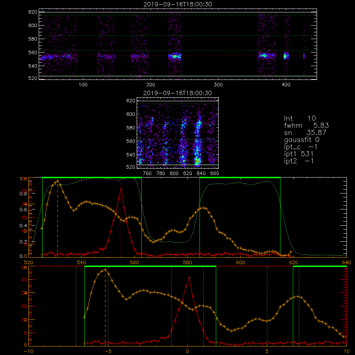
Task: Click the "400" x-axis label of wide spectrogram
Action: [x=286, y=85]
